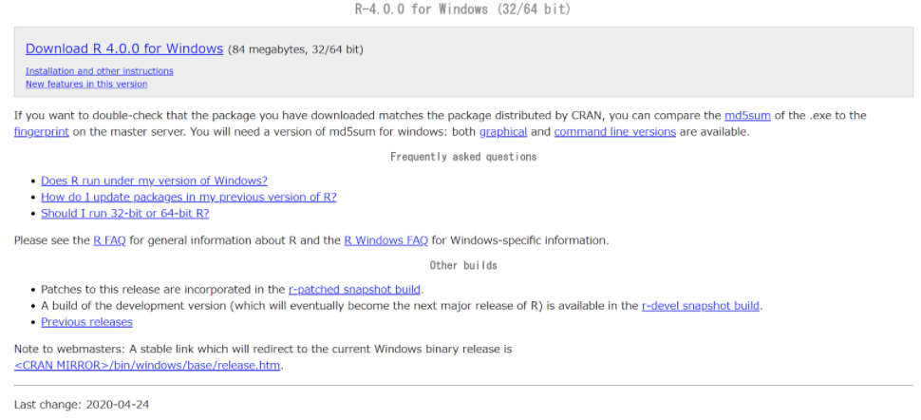The image size is (921, 420).
Task: Open the R FAQ link
Action: (x=109, y=240)
